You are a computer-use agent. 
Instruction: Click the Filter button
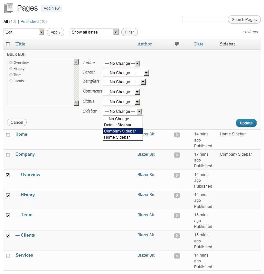point(129,32)
